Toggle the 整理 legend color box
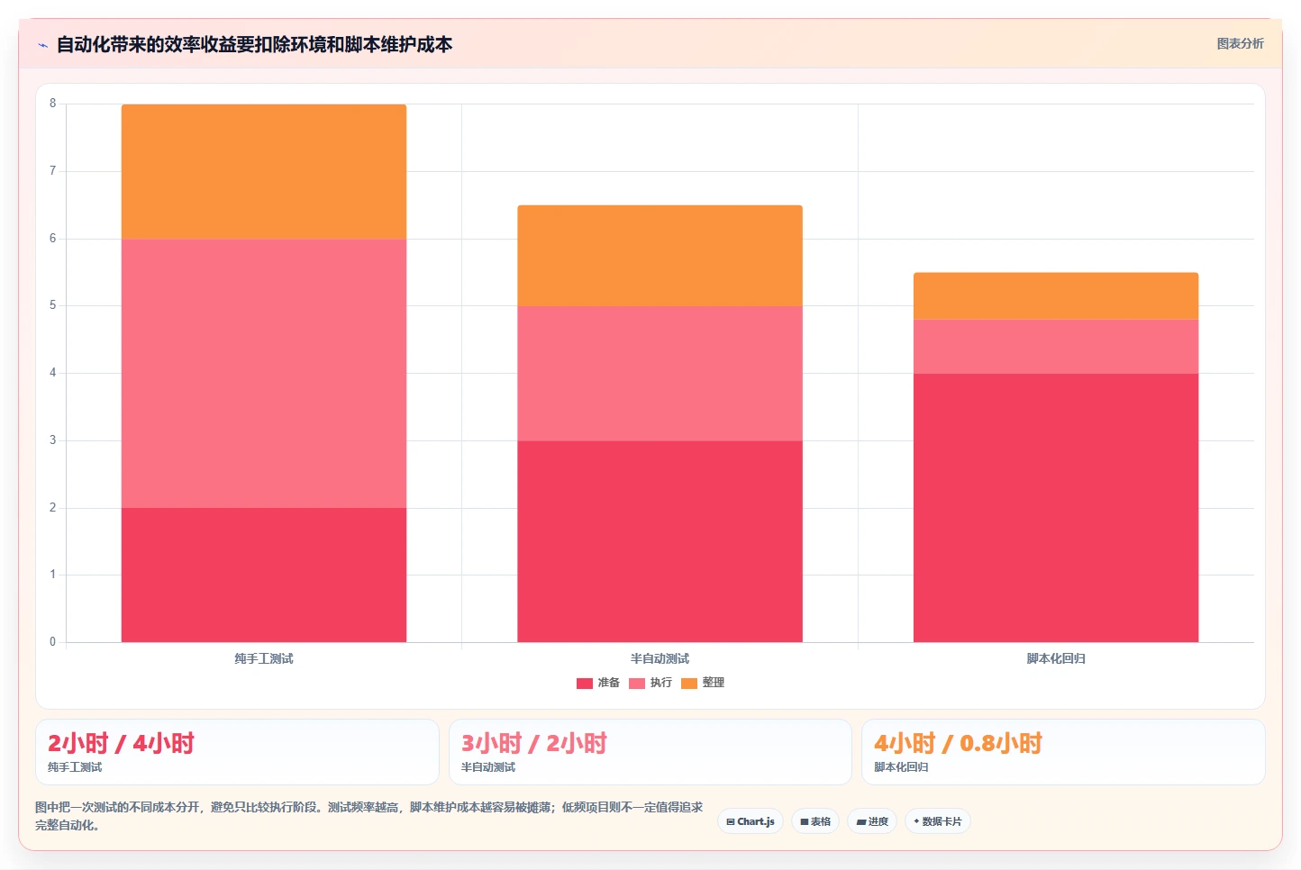The height and width of the screenshot is (870, 1301). (x=689, y=683)
